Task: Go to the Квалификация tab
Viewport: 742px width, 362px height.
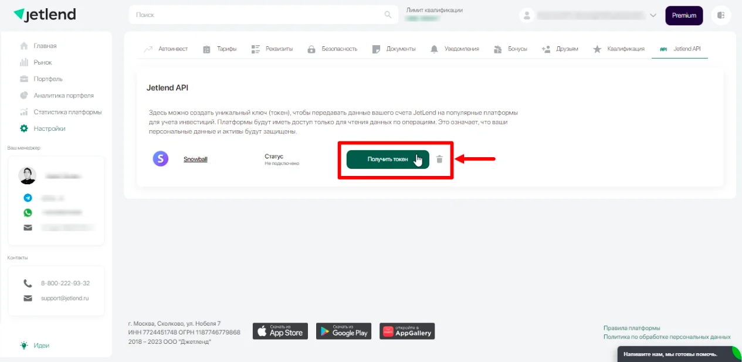Action: click(x=619, y=49)
